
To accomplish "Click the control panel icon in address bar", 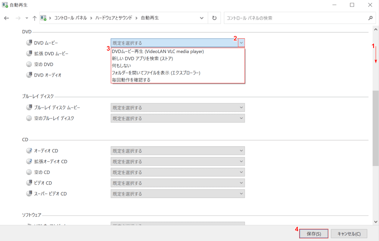I will 43,18.
